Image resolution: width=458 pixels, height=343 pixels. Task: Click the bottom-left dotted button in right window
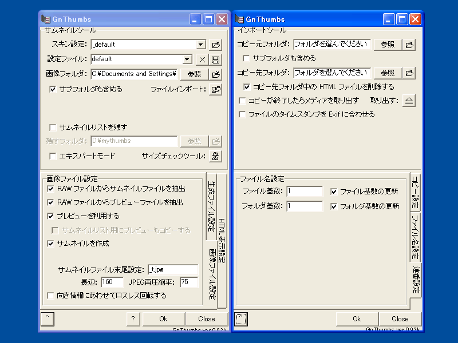coord(241,319)
